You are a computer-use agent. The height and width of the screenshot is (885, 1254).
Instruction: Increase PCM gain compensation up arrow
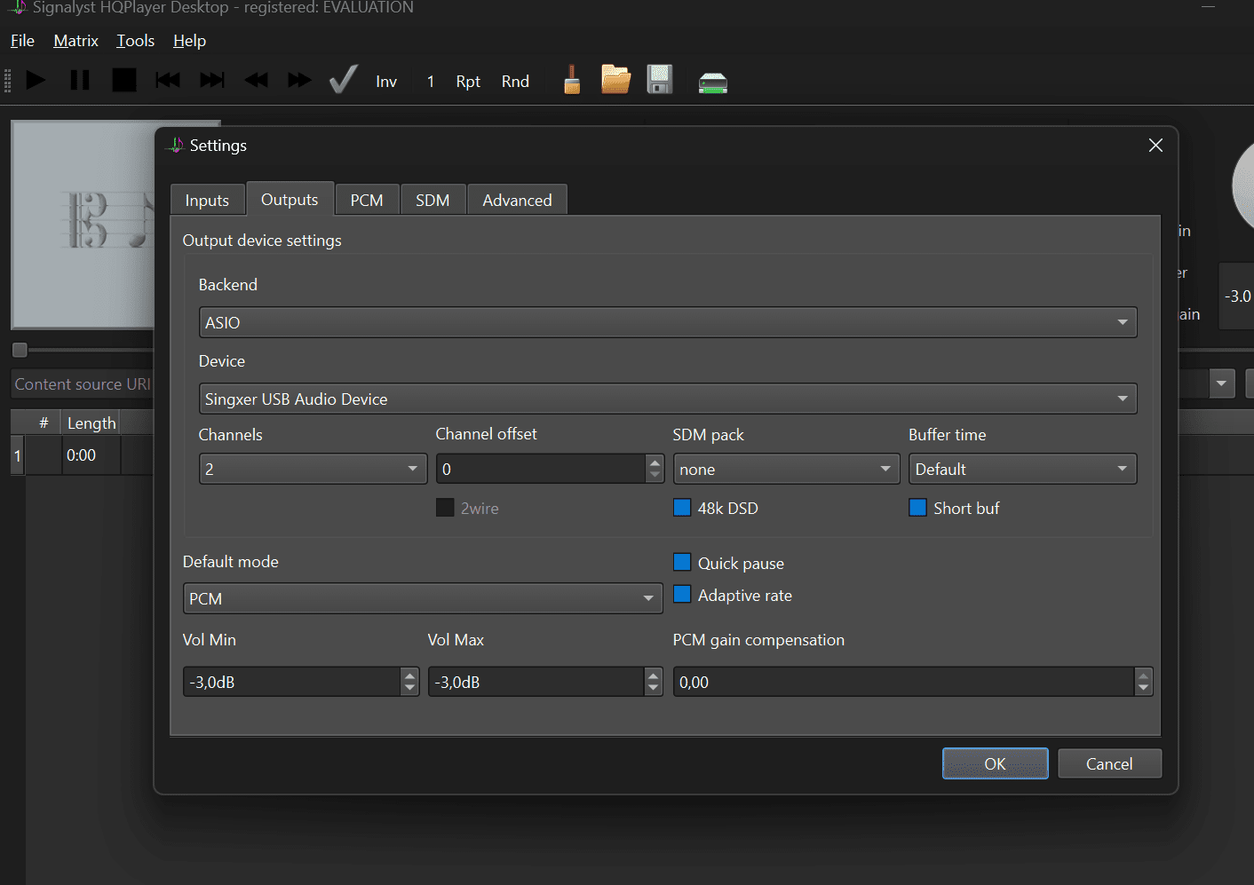[1144, 675]
